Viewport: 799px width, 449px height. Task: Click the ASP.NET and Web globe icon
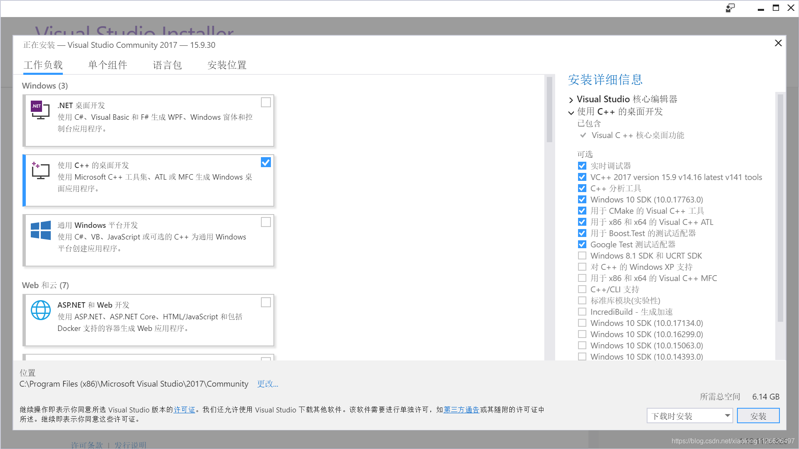click(41, 310)
